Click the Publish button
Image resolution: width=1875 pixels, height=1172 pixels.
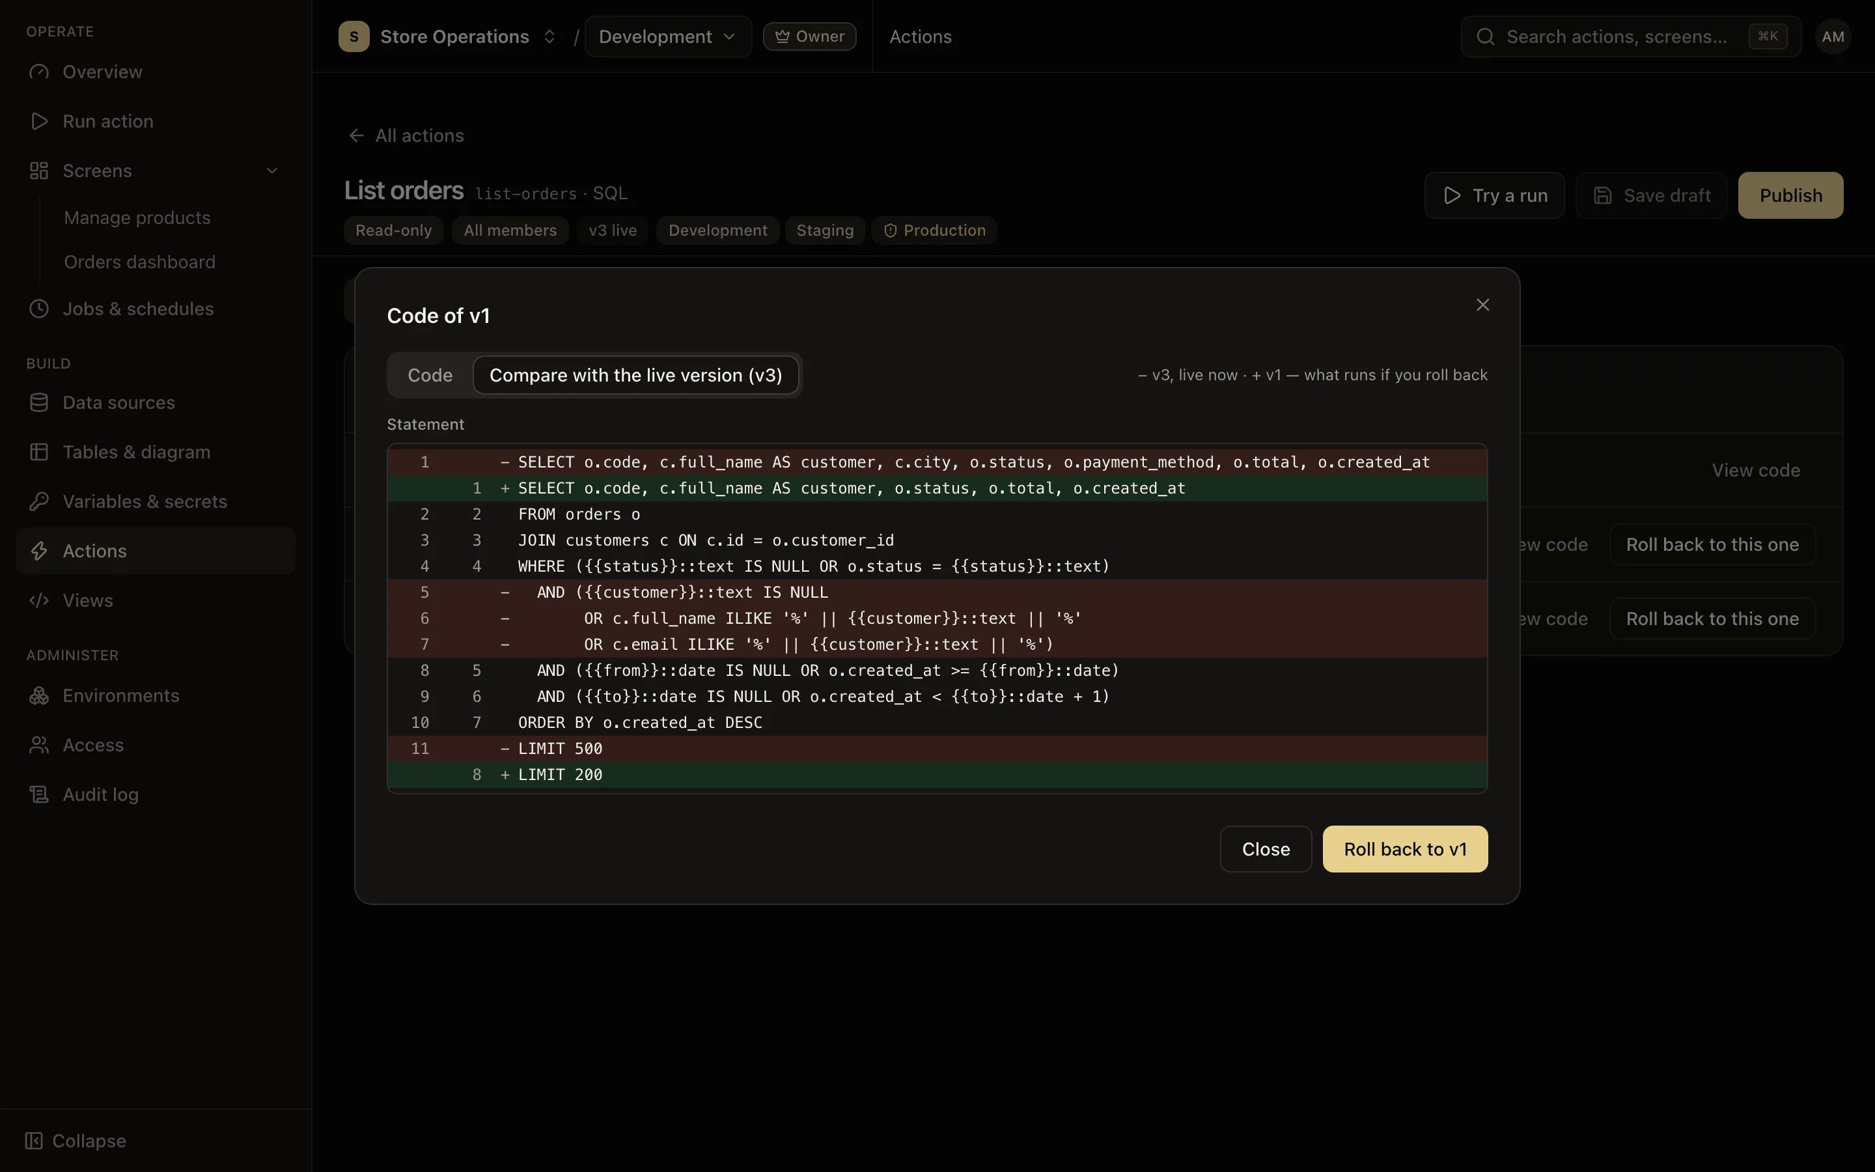(1790, 195)
